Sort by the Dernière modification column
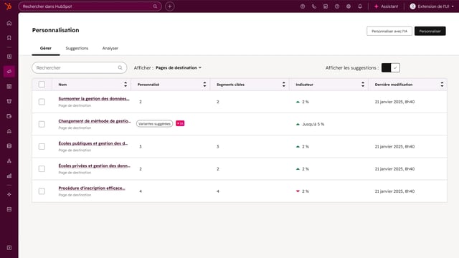The height and width of the screenshot is (258, 459). (442, 85)
